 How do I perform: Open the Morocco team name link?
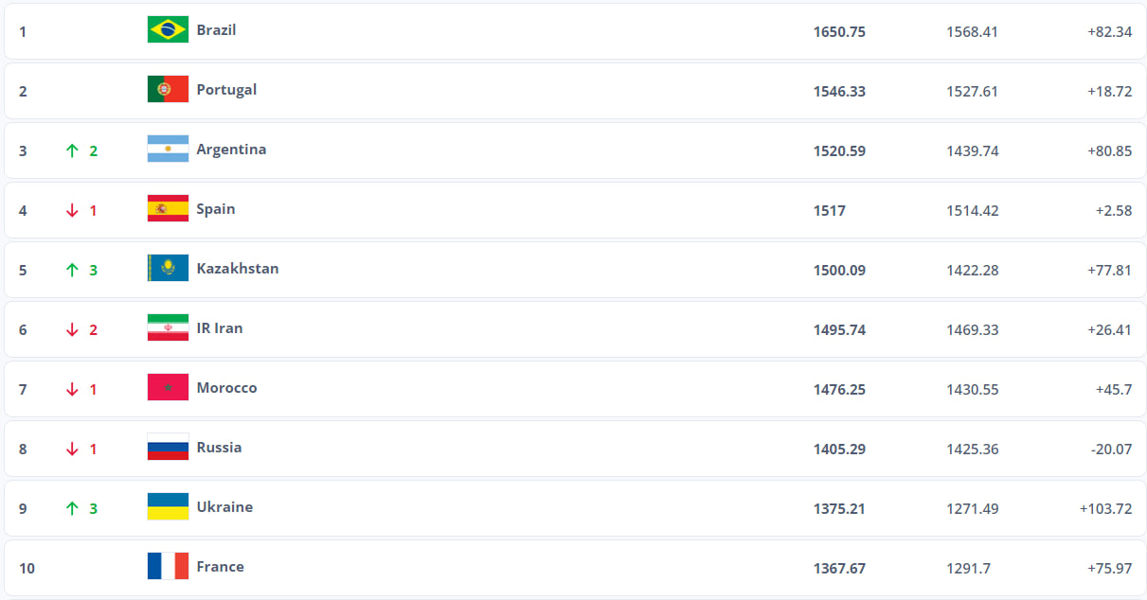coord(226,388)
